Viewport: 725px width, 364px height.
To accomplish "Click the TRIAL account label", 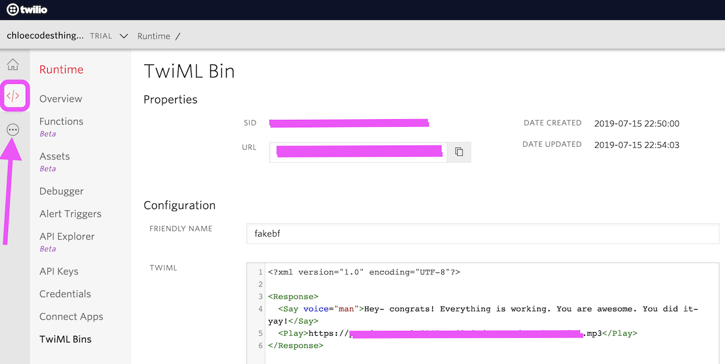I will [x=101, y=36].
